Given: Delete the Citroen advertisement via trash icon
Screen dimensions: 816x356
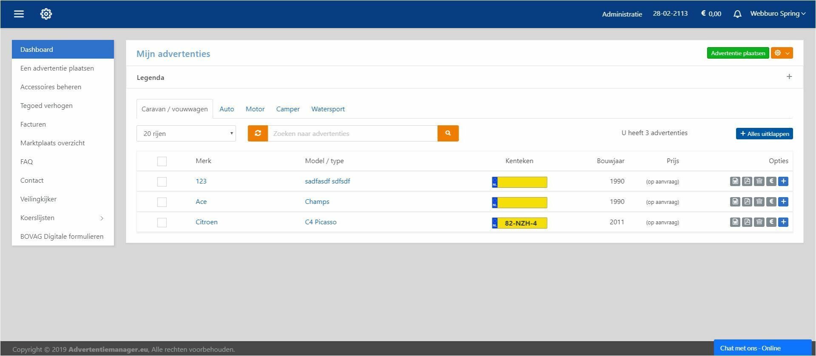Looking at the screenshot, I should click(759, 222).
